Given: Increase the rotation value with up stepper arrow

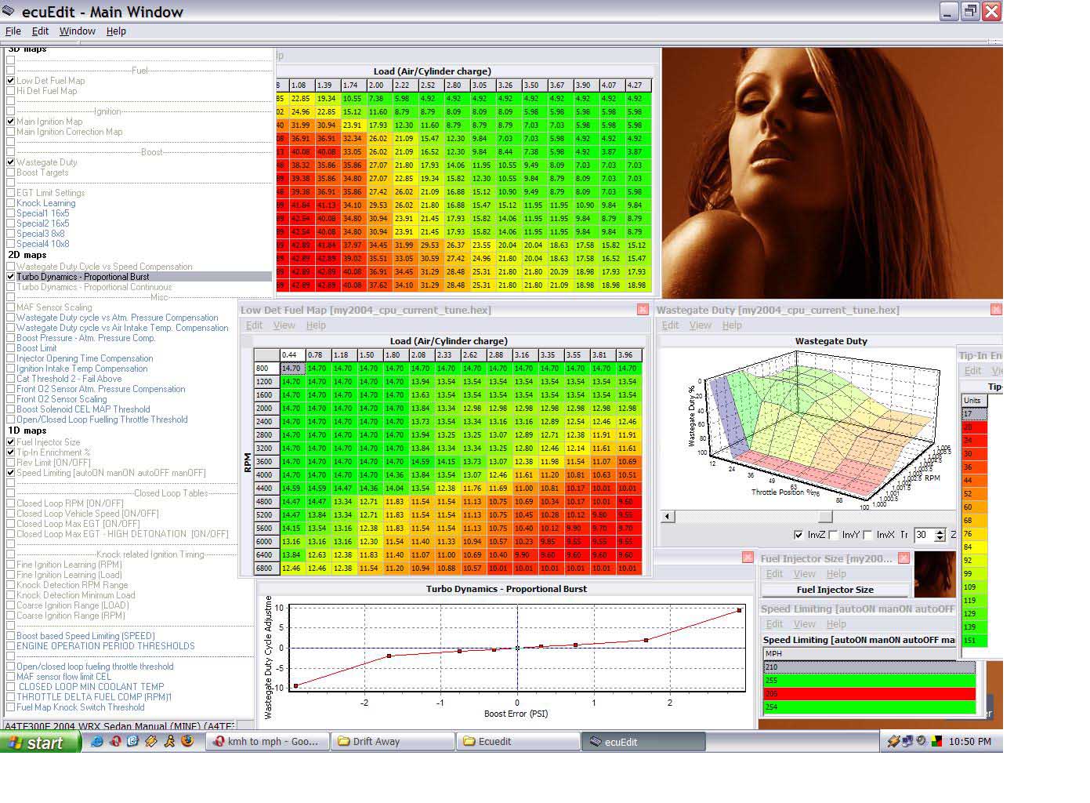Looking at the screenshot, I should point(940,532).
